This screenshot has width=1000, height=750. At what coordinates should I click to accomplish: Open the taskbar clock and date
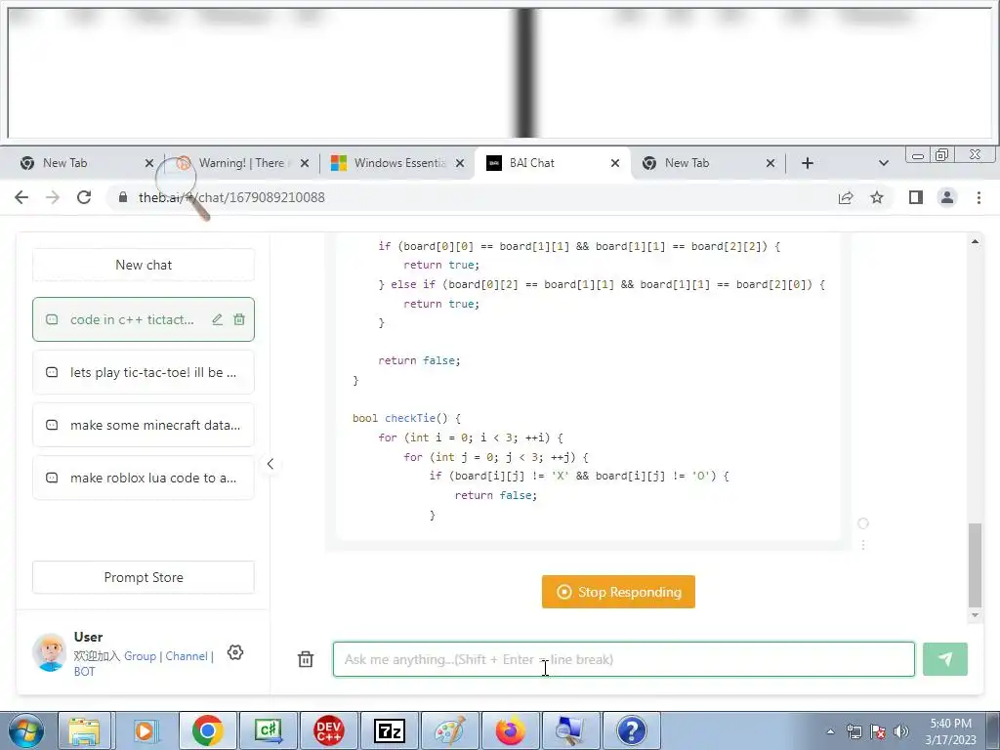pyautogui.click(x=951, y=731)
